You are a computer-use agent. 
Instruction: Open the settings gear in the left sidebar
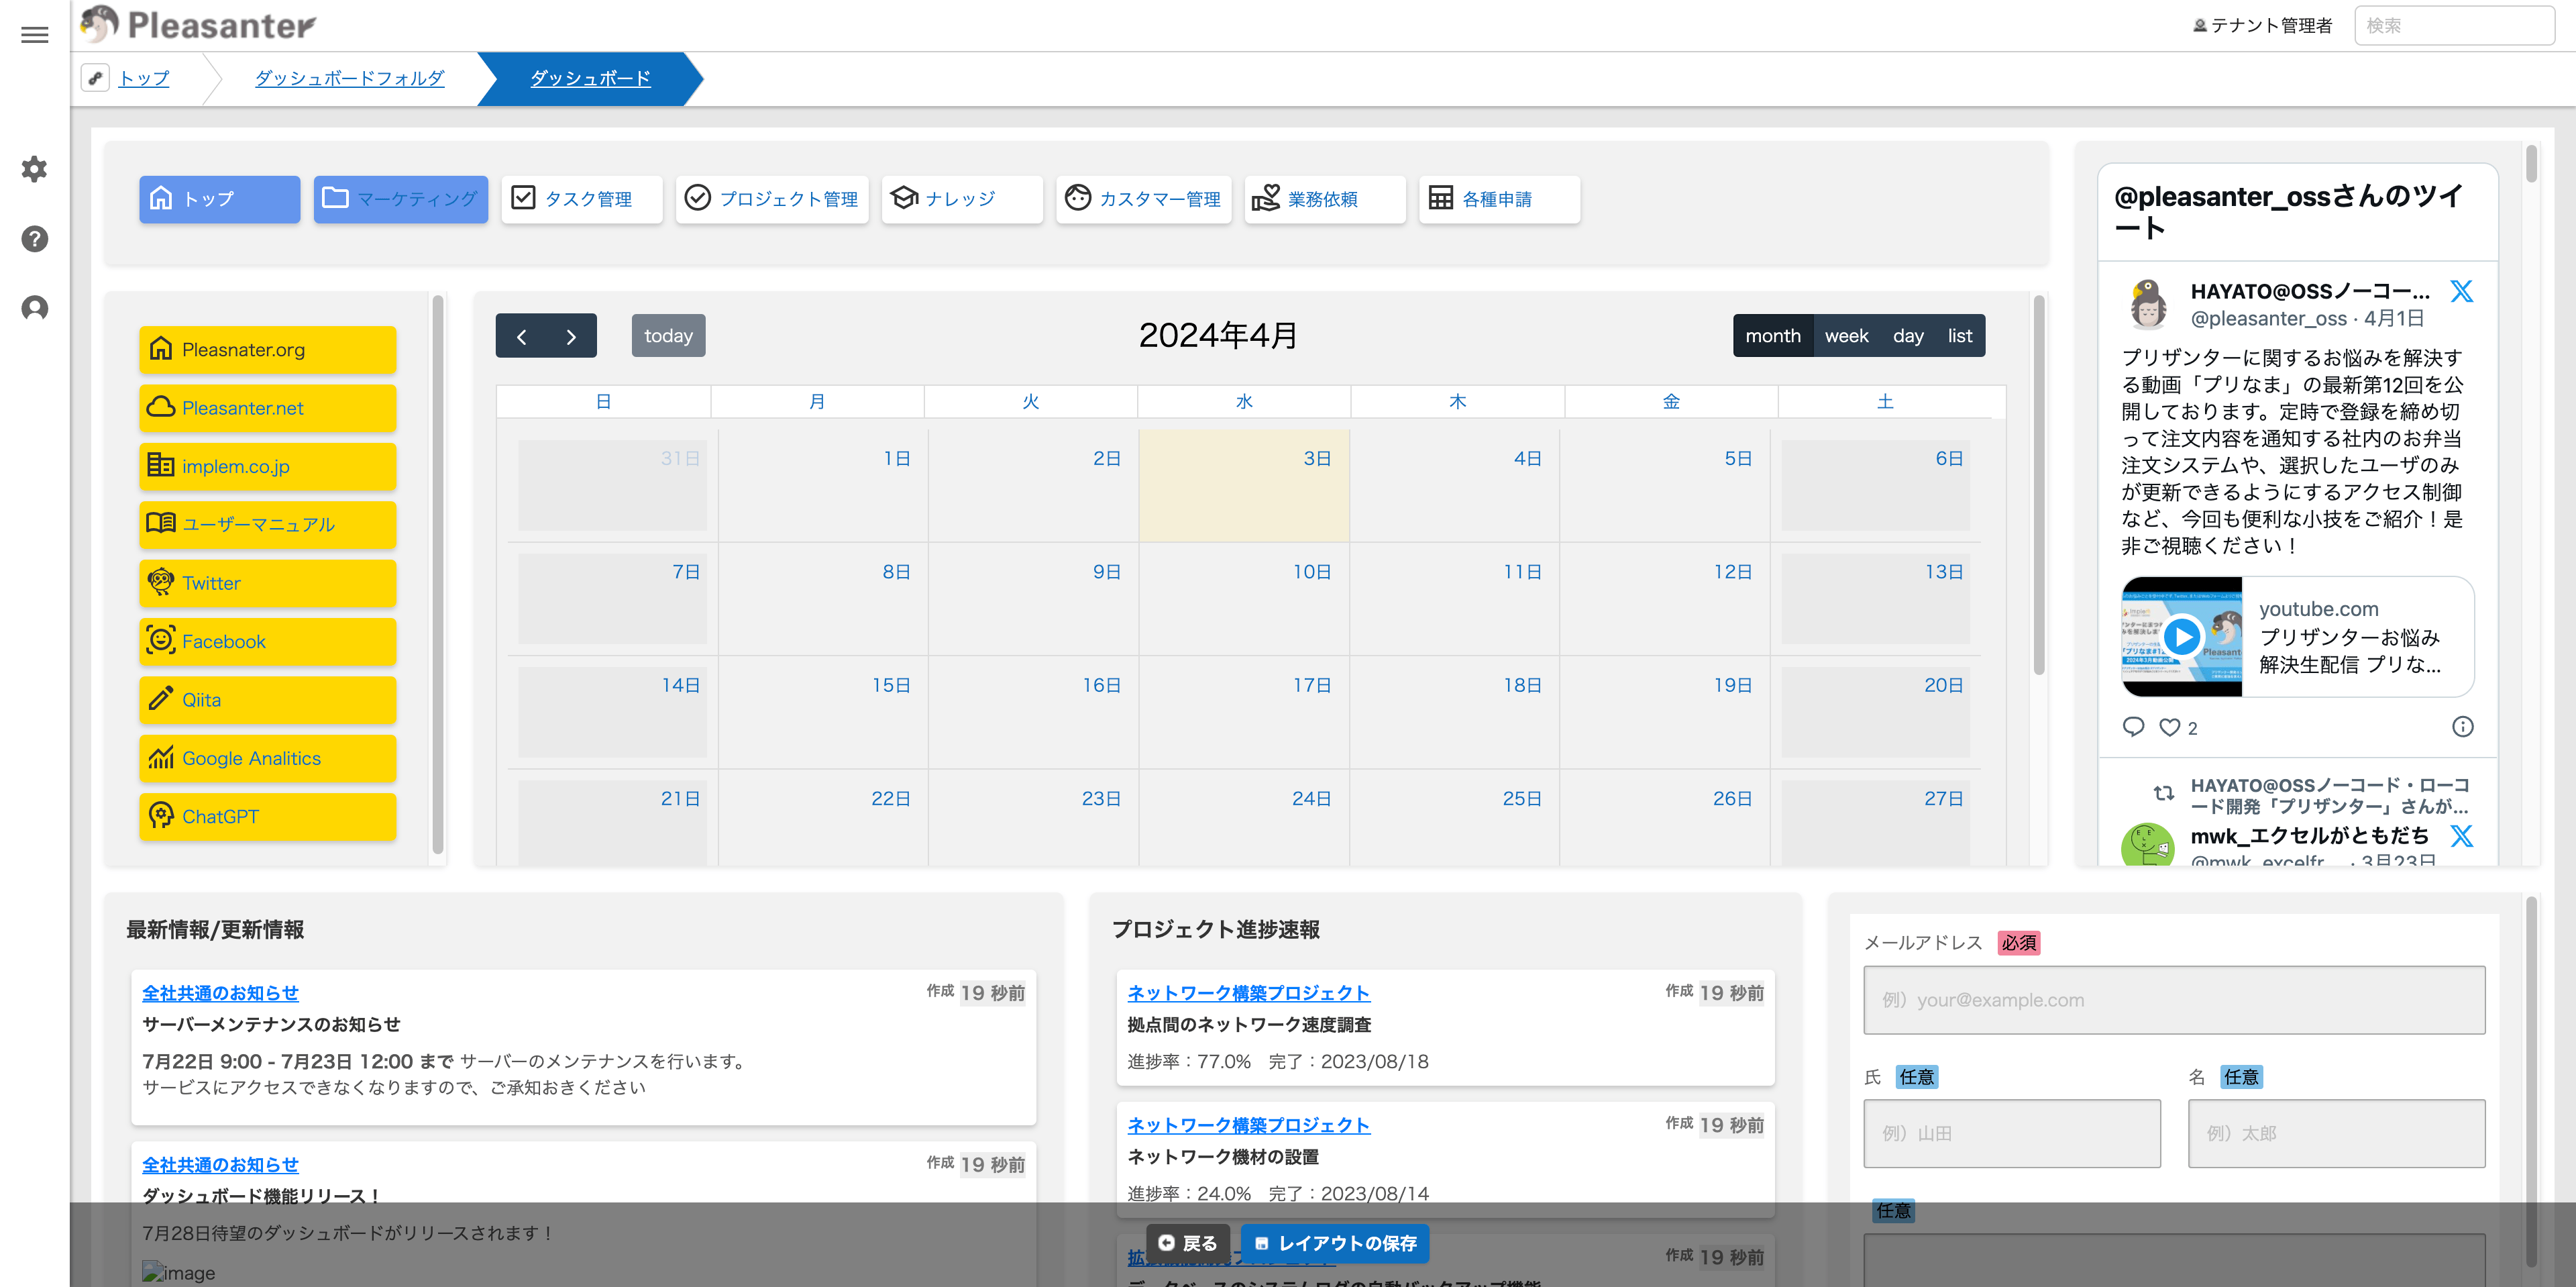point(34,169)
